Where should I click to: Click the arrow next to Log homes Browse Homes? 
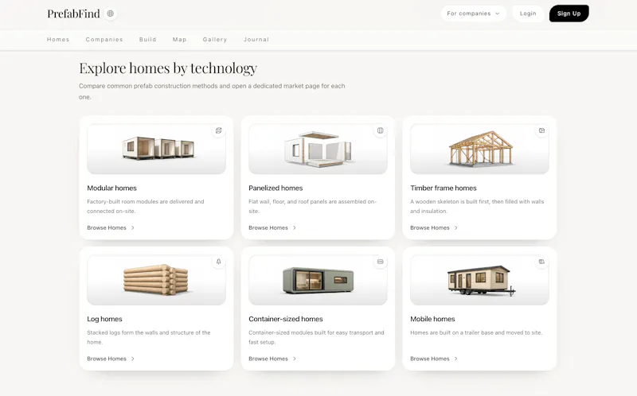click(133, 359)
